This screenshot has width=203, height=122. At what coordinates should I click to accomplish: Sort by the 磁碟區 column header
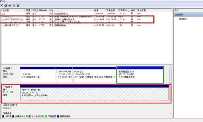click(x=13, y=10)
